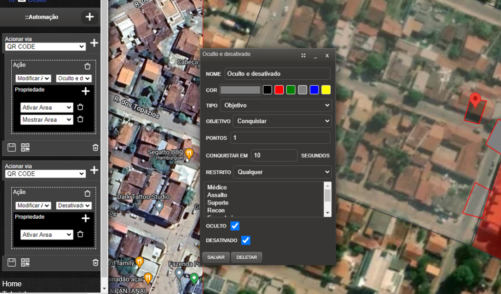Add a property with the plus in the second Propriedade box
The width and height of the screenshot is (501, 294).
(x=86, y=218)
